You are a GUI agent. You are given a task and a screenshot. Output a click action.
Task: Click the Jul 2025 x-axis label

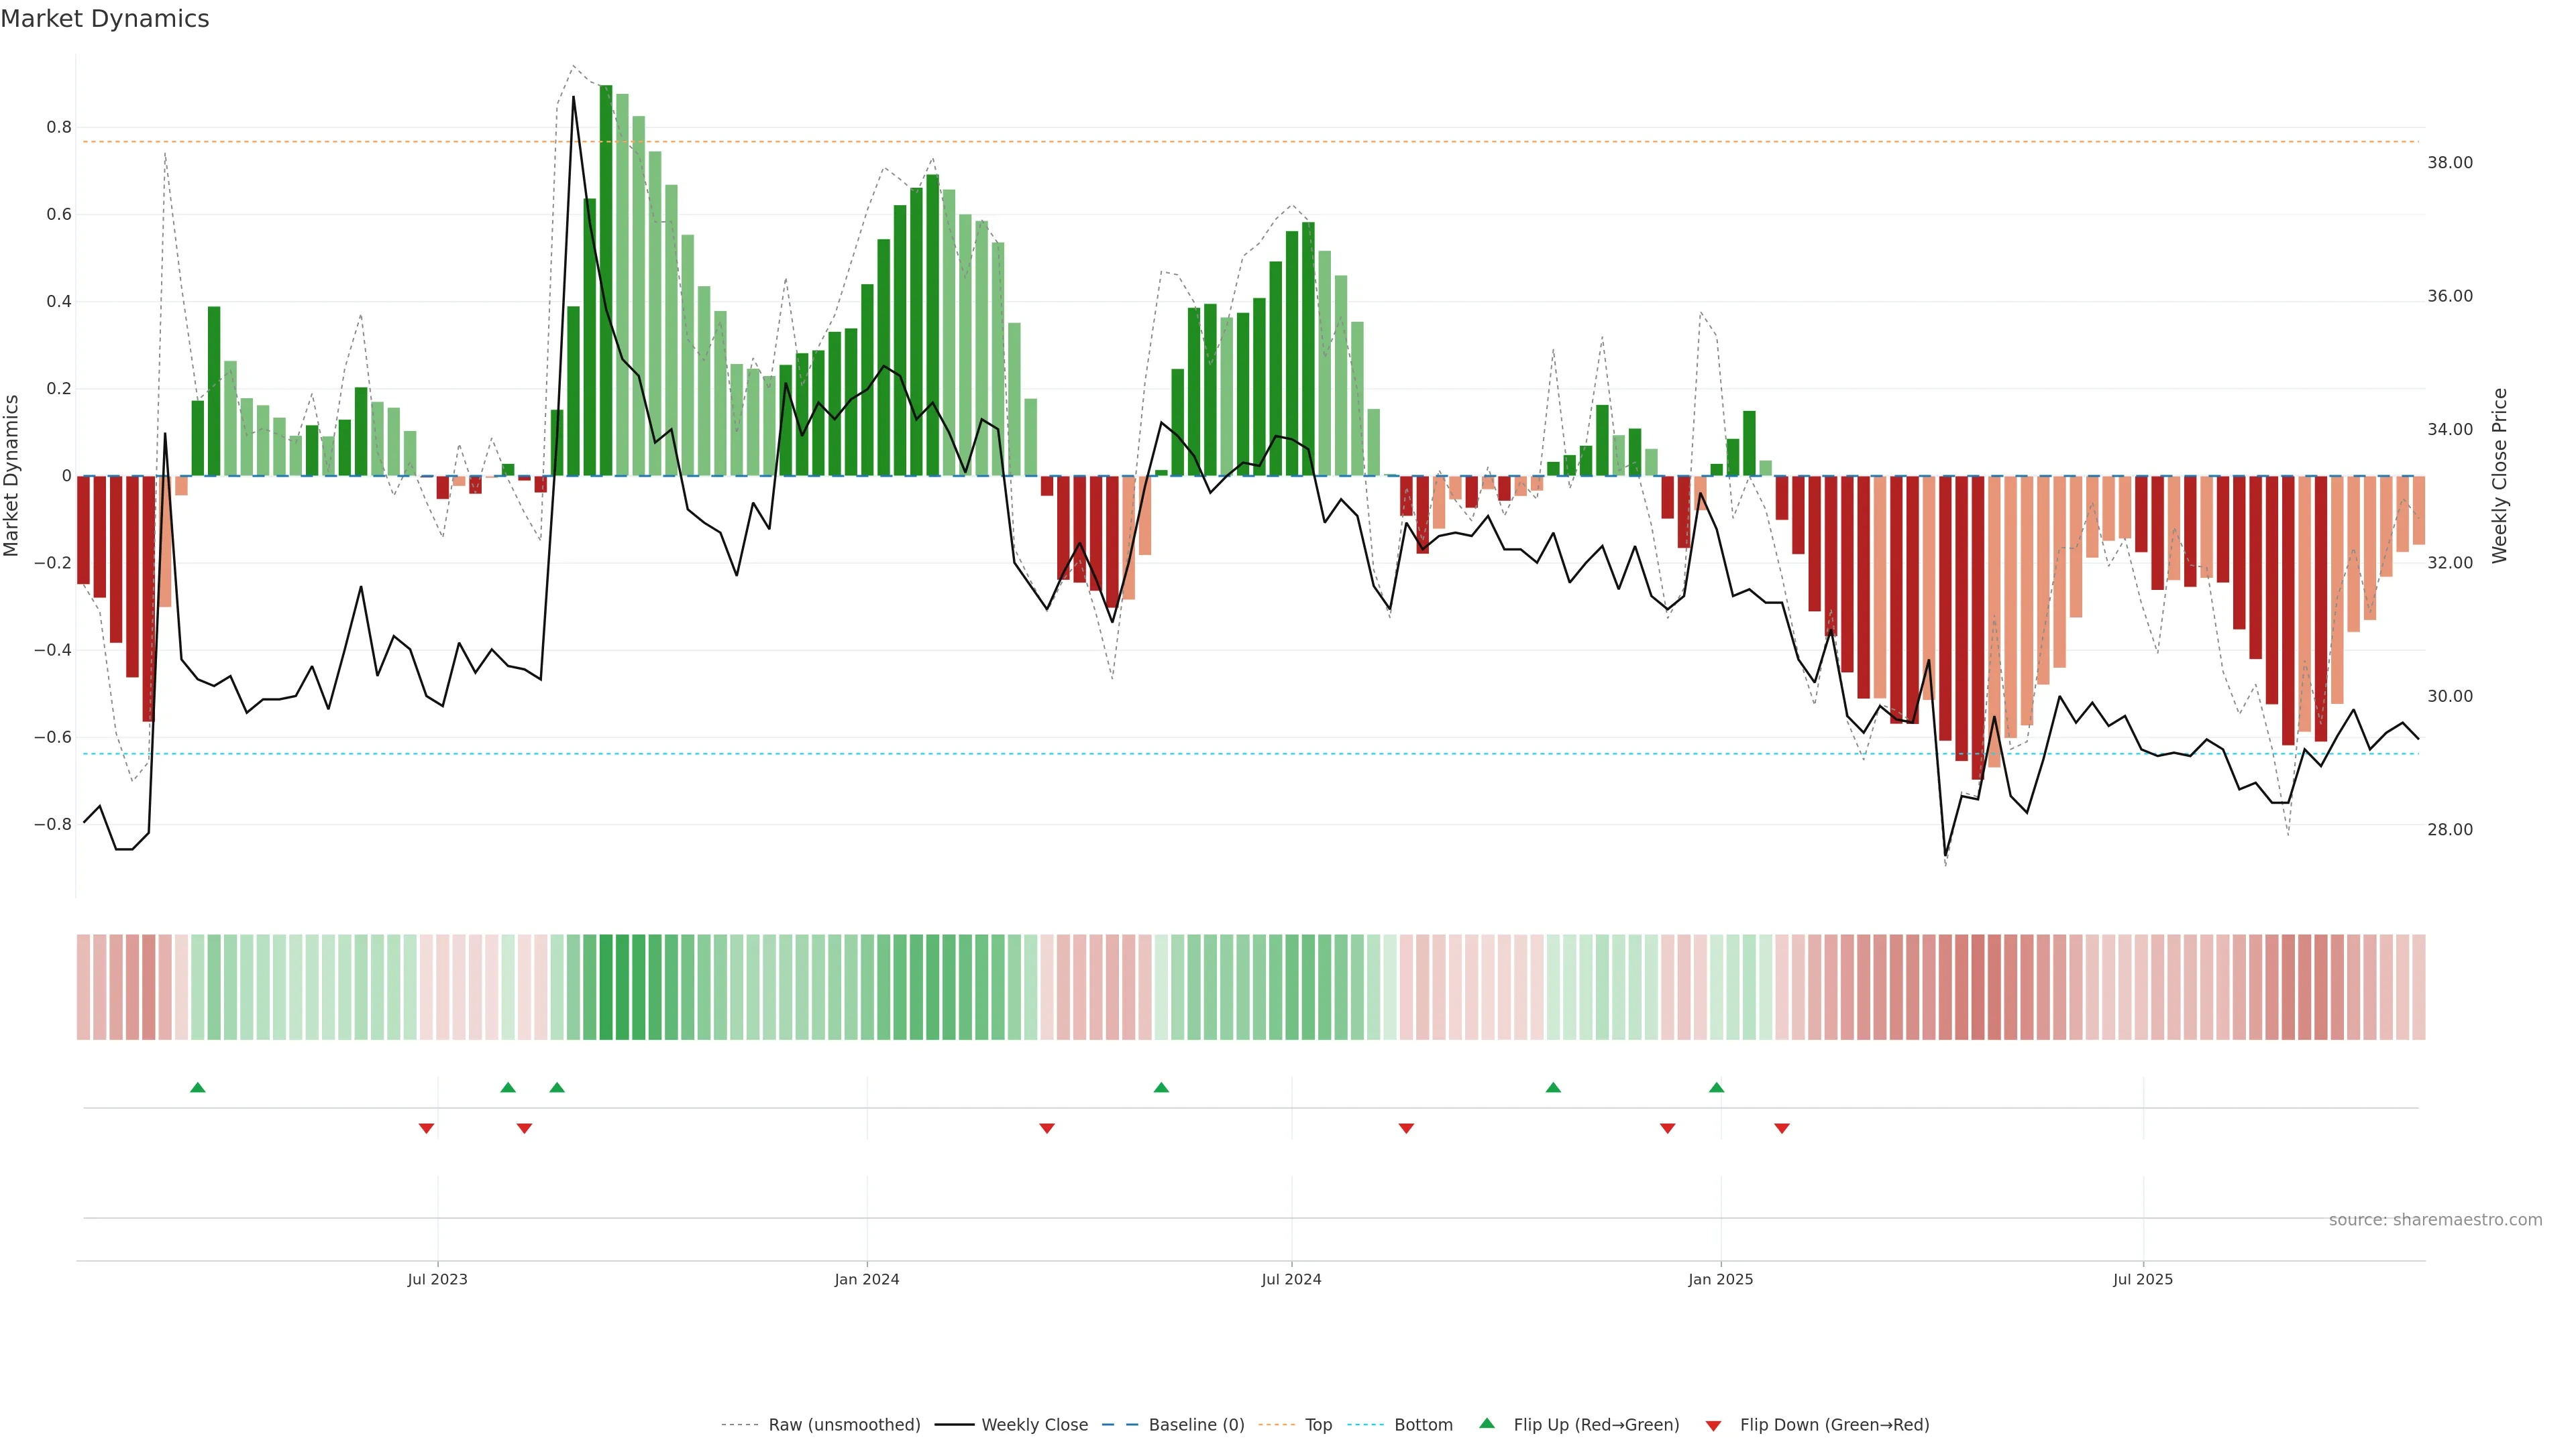[2143, 1279]
